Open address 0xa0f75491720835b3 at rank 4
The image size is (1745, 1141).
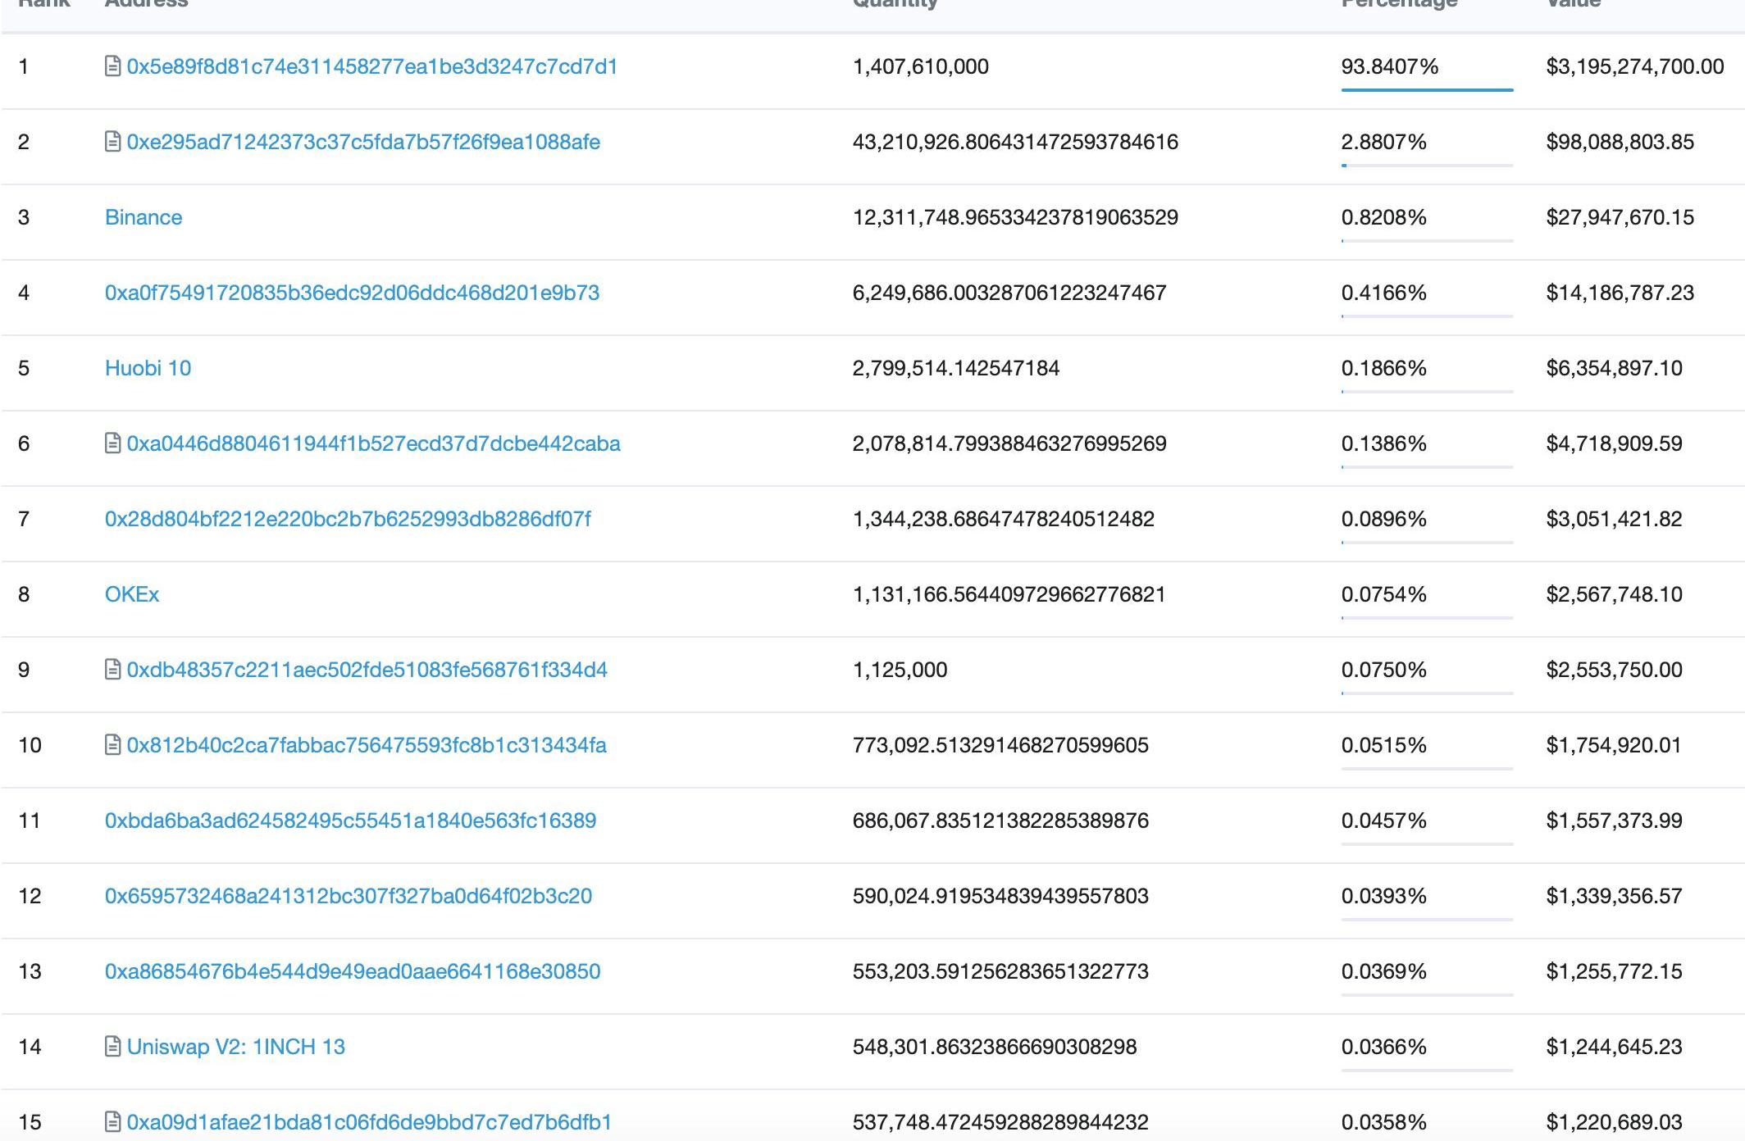click(x=352, y=293)
